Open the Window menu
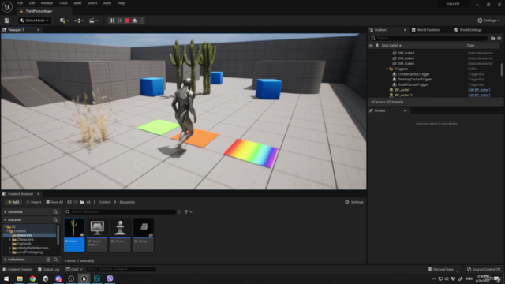Screen dimensions: 505x284 pos(47,3)
